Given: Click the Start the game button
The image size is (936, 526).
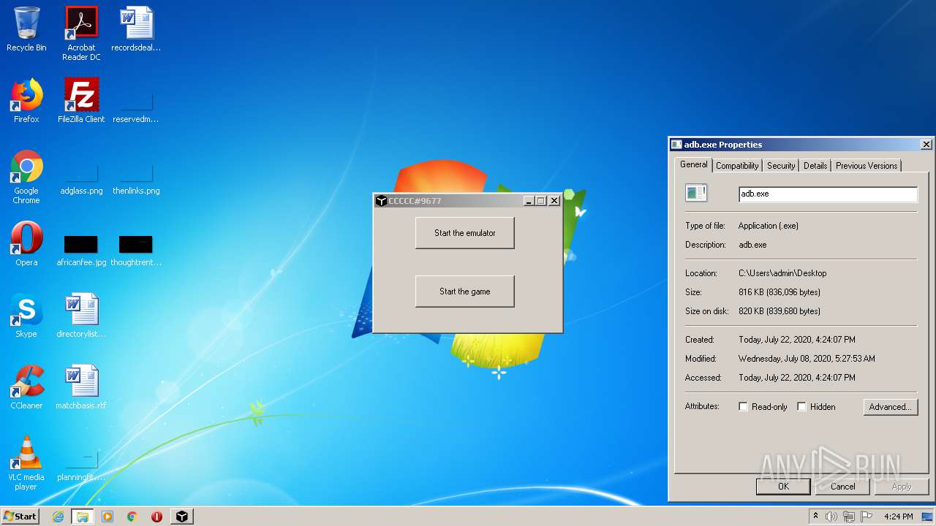Looking at the screenshot, I should [x=465, y=291].
